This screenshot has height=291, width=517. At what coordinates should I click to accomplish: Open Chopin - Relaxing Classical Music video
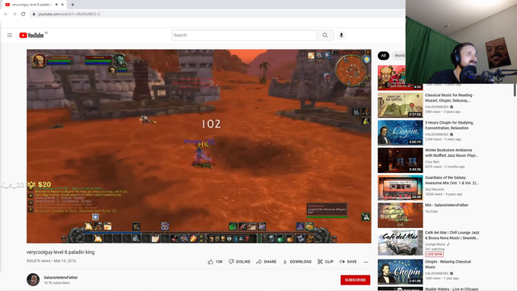tap(448, 264)
